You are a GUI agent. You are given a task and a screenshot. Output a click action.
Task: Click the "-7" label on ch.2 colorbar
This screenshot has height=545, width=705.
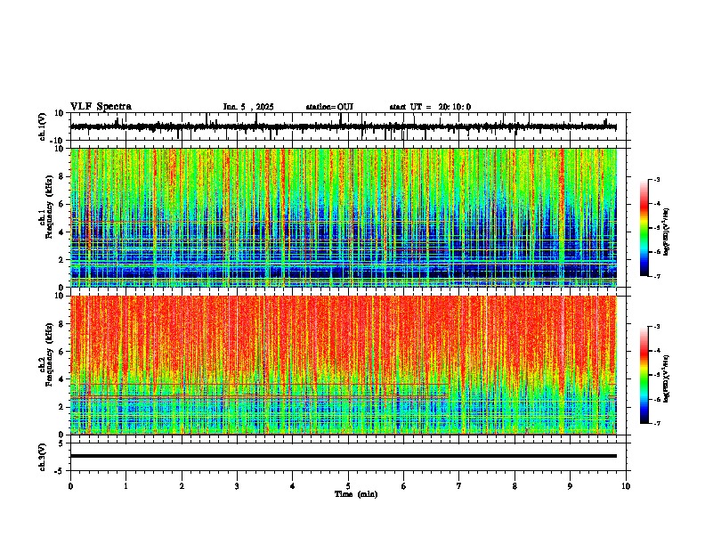tap(656, 423)
